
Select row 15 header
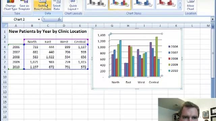pos(5,102)
